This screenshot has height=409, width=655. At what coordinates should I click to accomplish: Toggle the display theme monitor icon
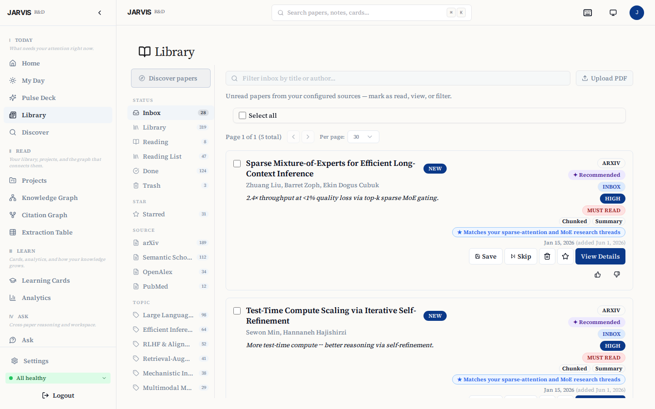(613, 13)
